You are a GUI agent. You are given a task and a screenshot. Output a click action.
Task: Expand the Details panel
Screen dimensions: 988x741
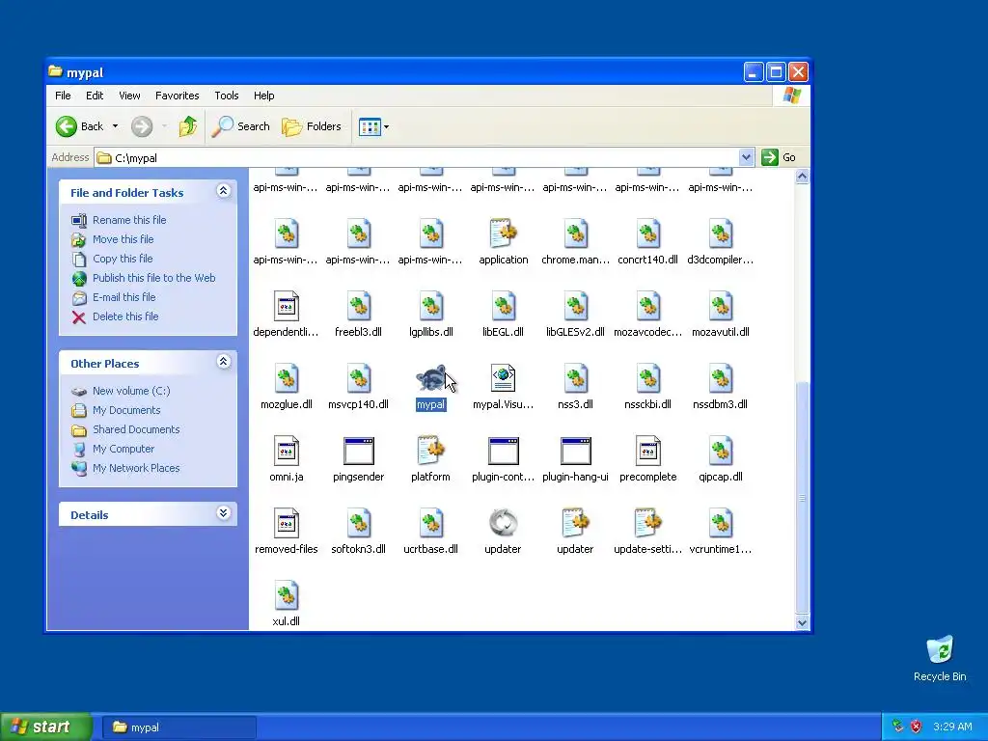(223, 513)
